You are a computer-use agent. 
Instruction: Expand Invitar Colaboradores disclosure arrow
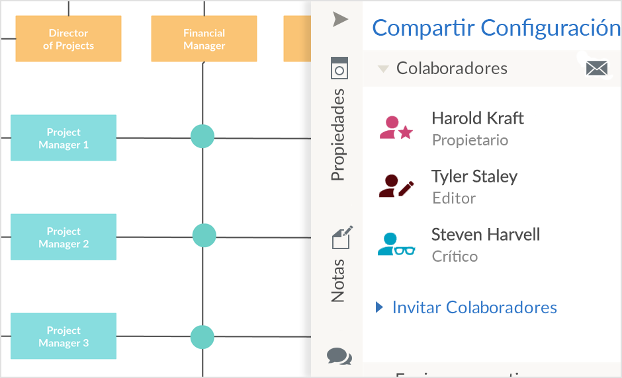coord(379,307)
